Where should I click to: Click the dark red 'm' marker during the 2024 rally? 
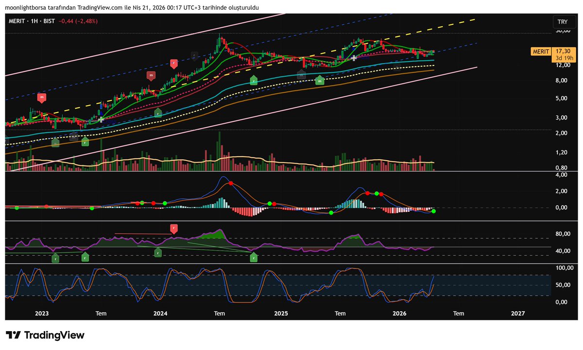pos(151,75)
